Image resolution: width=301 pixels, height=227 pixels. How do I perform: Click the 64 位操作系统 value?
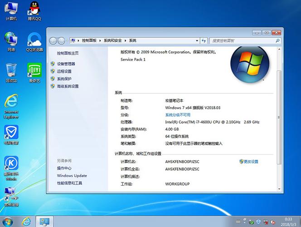[177, 137]
